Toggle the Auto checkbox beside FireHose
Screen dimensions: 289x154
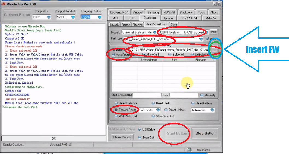pos(207,39)
